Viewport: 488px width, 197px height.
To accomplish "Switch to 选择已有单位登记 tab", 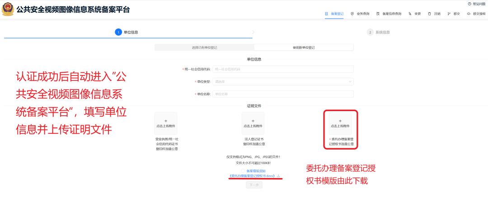I will click(205, 47).
